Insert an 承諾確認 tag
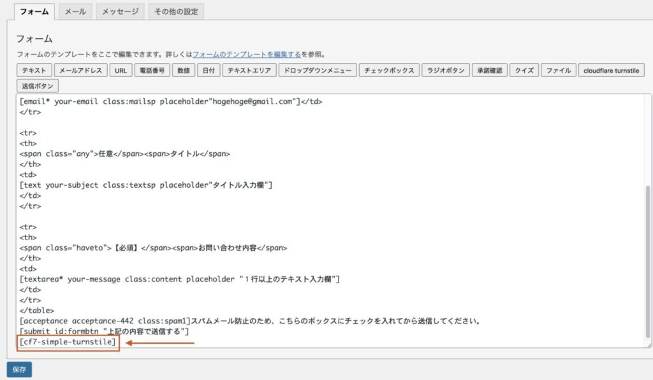653x380 pixels. click(x=490, y=70)
